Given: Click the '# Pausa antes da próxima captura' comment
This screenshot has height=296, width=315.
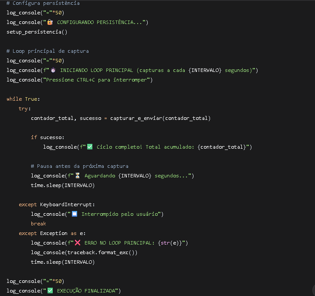Looking at the screenshot, I should 79,166.
